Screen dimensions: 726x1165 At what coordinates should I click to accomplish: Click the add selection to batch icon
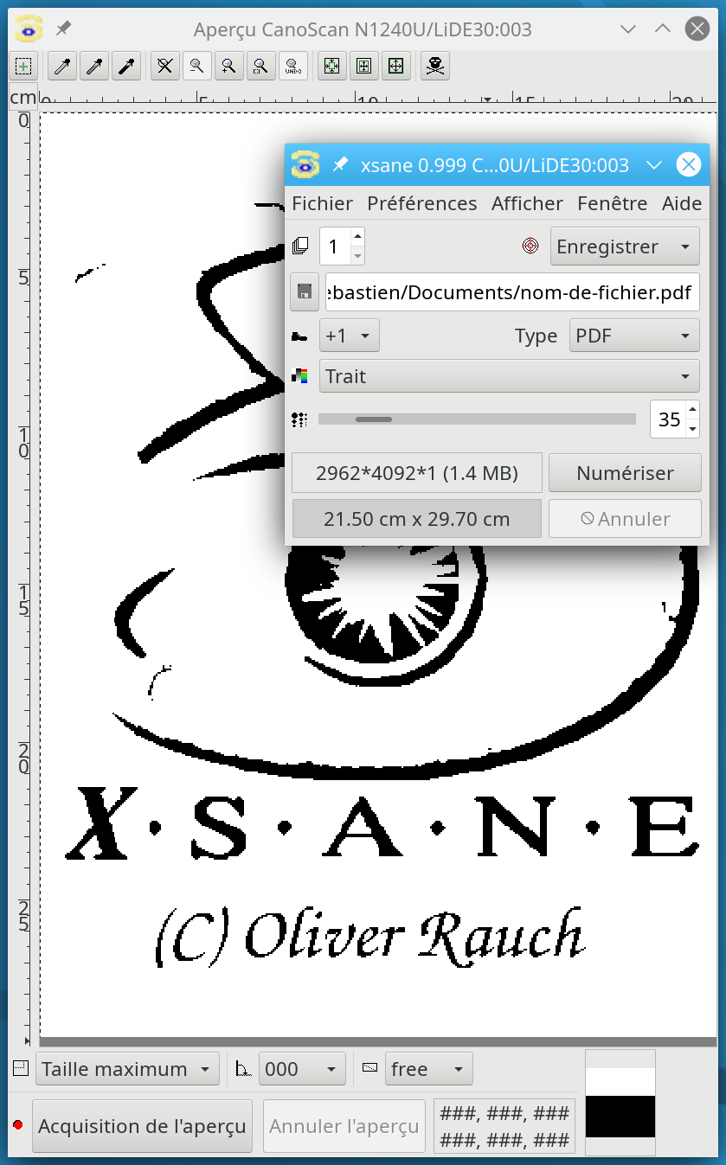(x=23, y=66)
